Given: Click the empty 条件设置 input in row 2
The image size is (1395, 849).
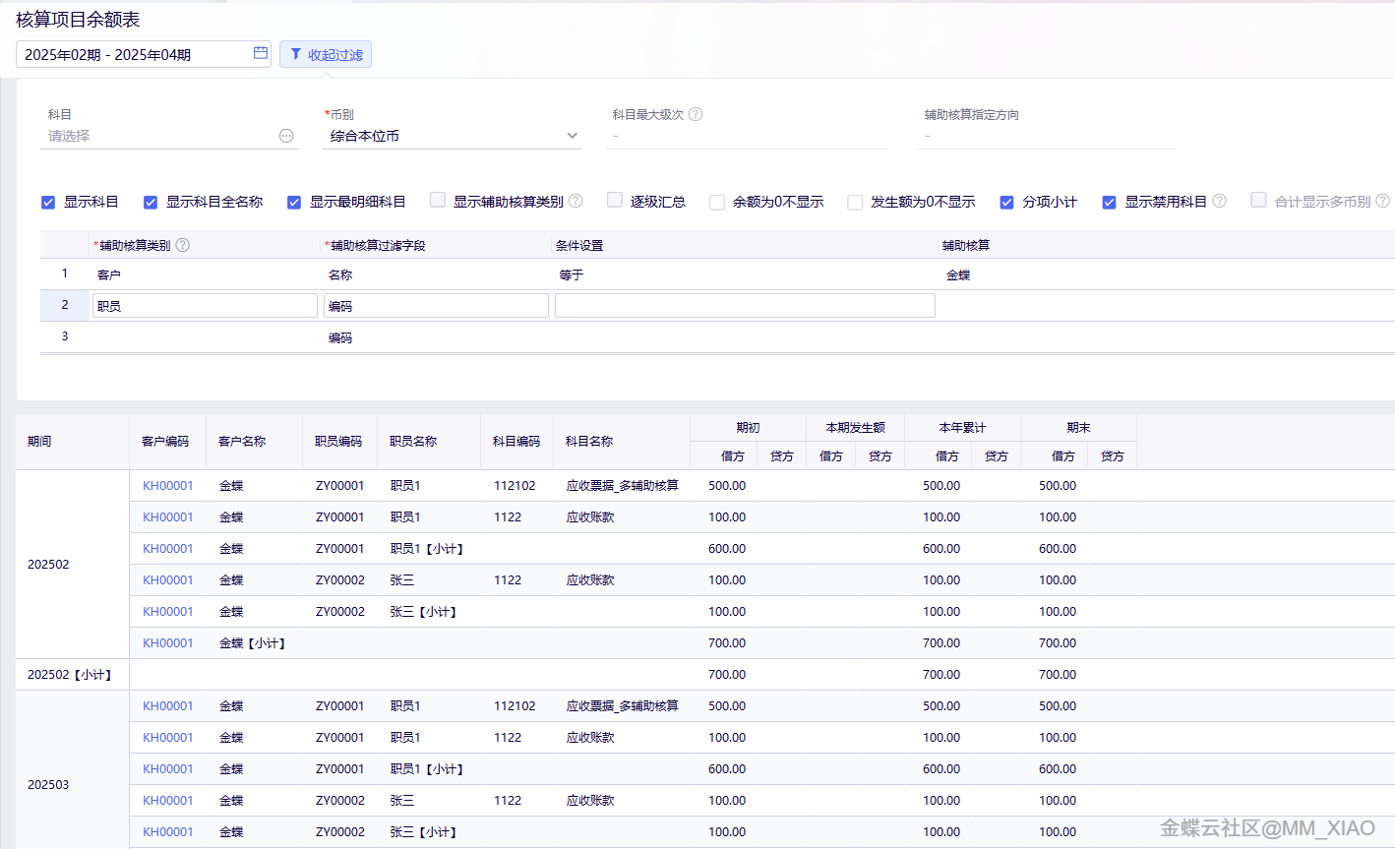Looking at the screenshot, I should (x=745, y=306).
